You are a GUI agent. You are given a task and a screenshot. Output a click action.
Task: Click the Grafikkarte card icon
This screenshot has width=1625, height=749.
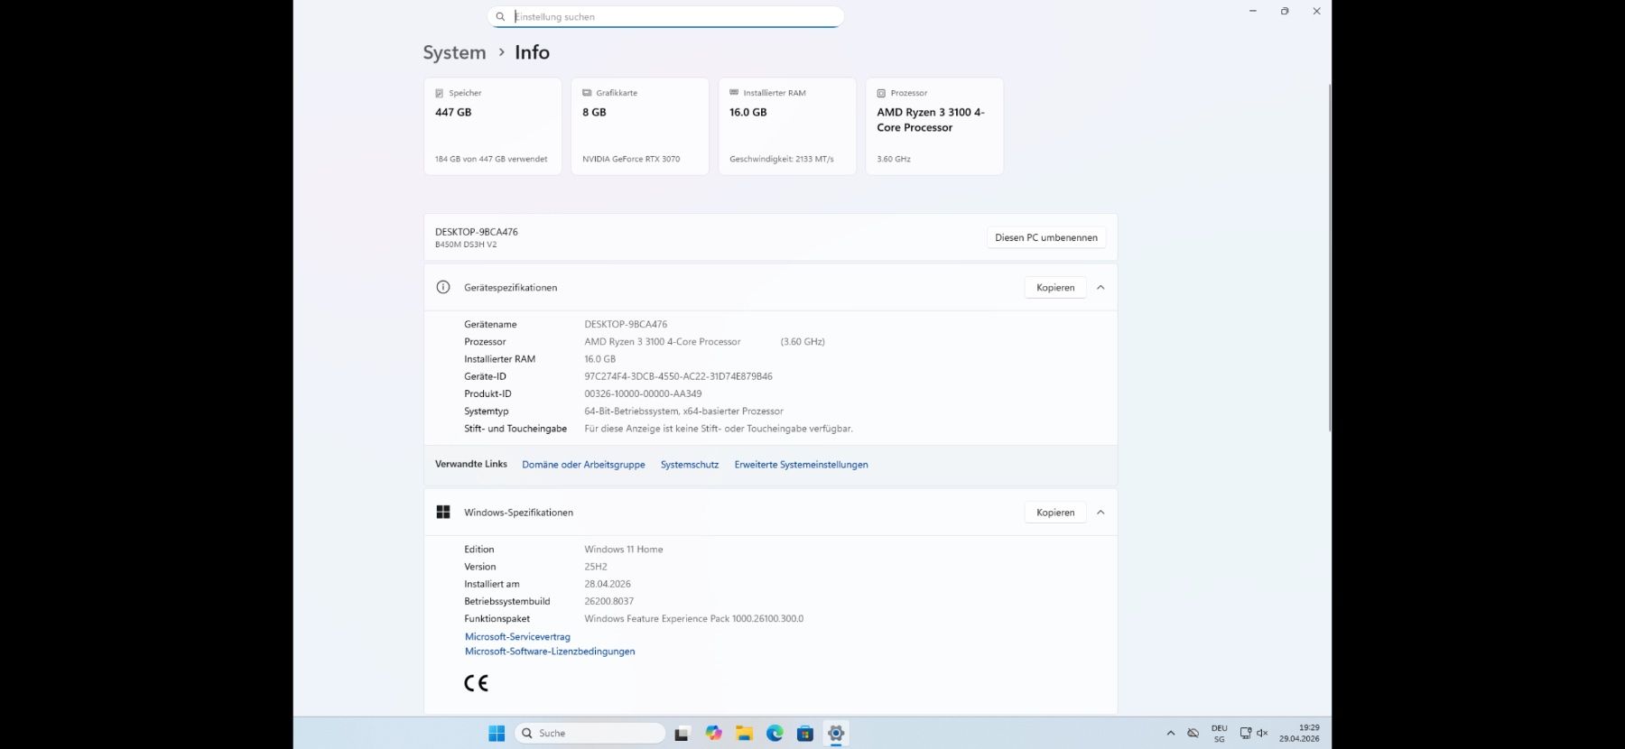coord(587,93)
